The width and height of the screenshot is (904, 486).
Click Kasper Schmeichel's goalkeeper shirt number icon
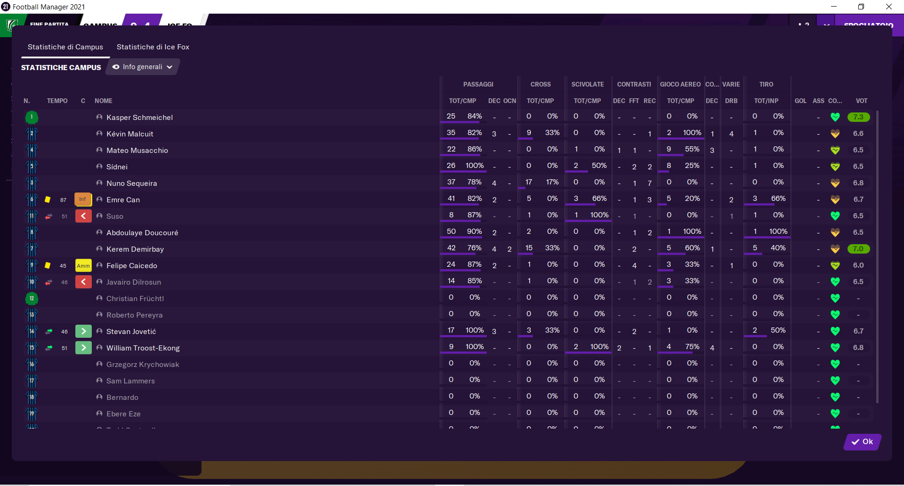coord(32,117)
